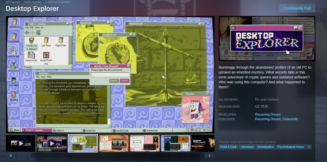Image resolution: width=327 pixels, height=162 pixels.
Task: Click the left arrow of thumbnail strip
Action: pyautogui.click(x=11, y=156)
